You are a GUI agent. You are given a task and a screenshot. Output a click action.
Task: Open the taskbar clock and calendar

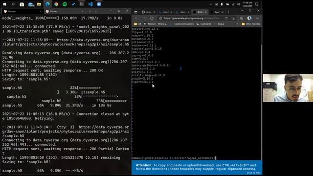(x=247, y=4)
